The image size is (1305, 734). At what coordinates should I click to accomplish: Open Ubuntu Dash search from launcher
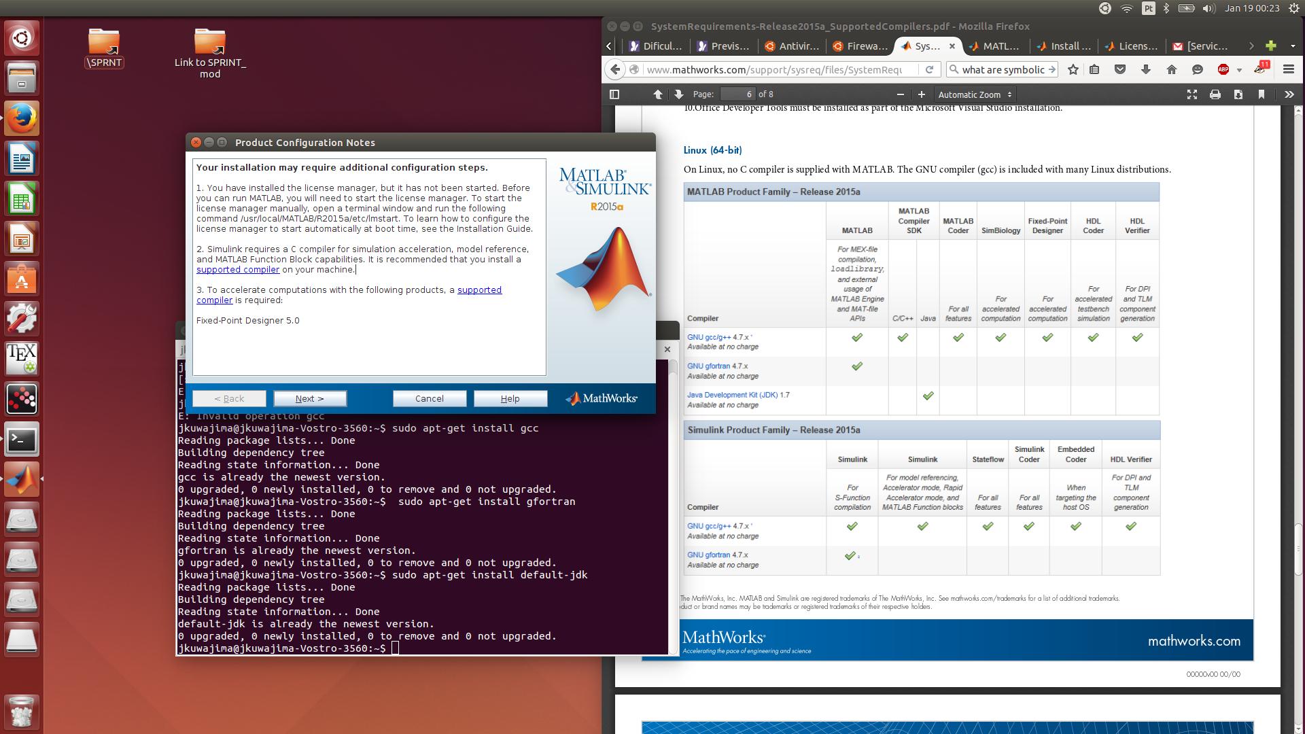[x=22, y=38]
